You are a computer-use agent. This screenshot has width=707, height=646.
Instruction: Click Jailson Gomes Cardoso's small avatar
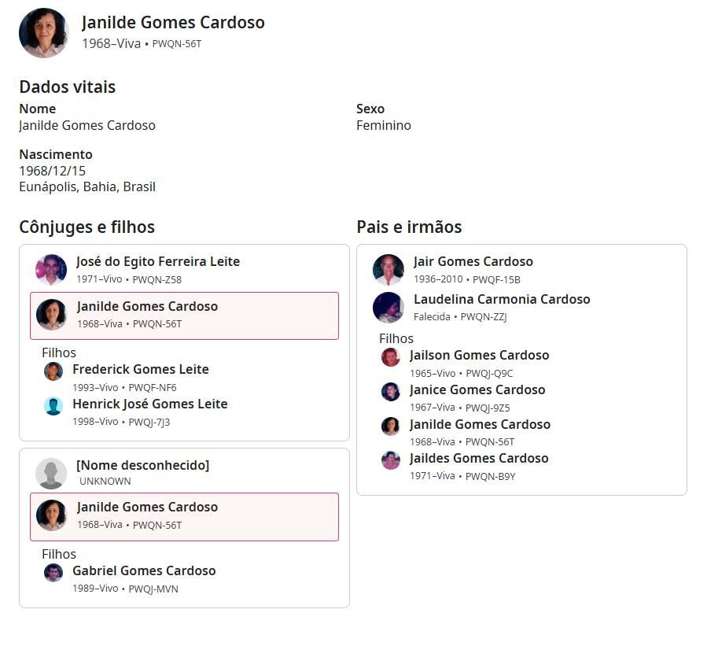point(391,357)
